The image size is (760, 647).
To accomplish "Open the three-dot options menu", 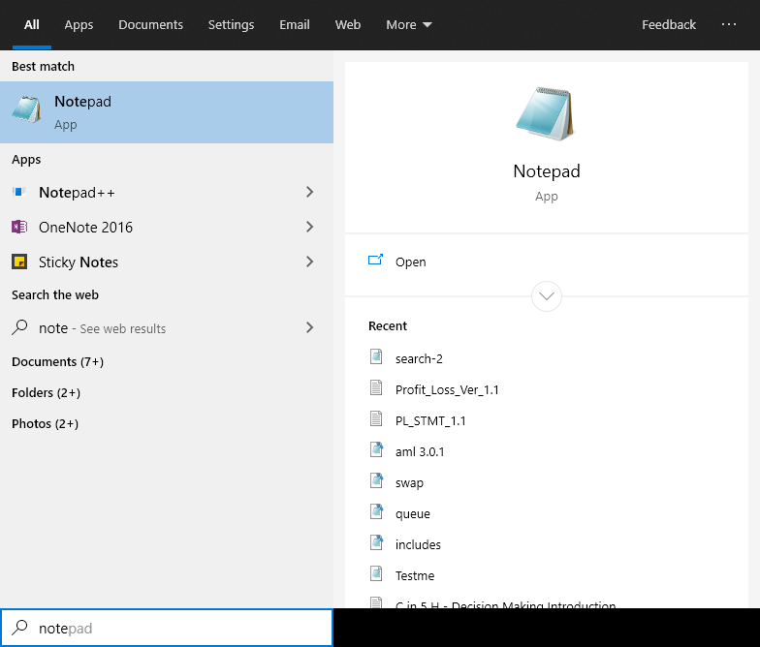I will 729,24.
